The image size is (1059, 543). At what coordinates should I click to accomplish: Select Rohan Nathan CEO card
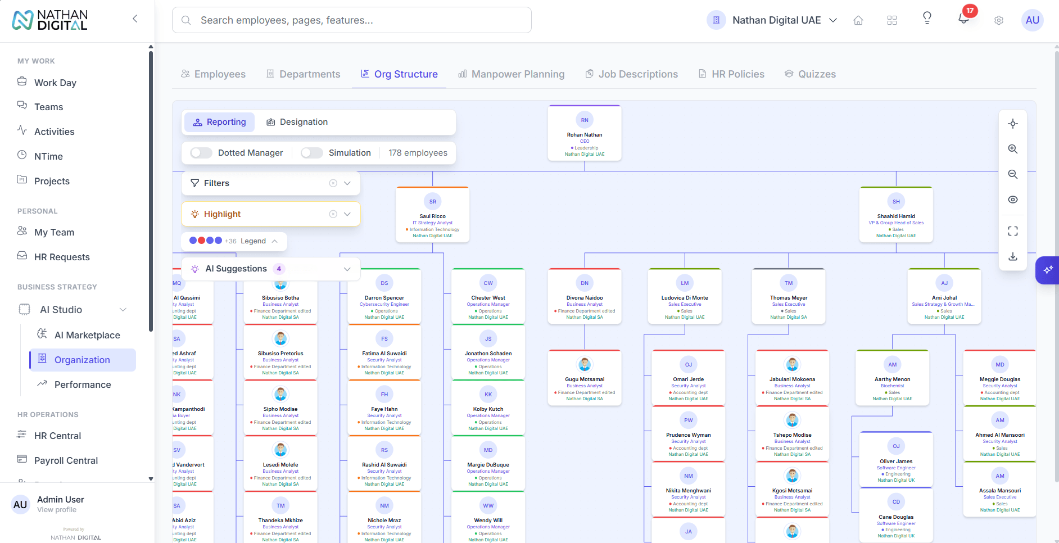coord(585,133)
